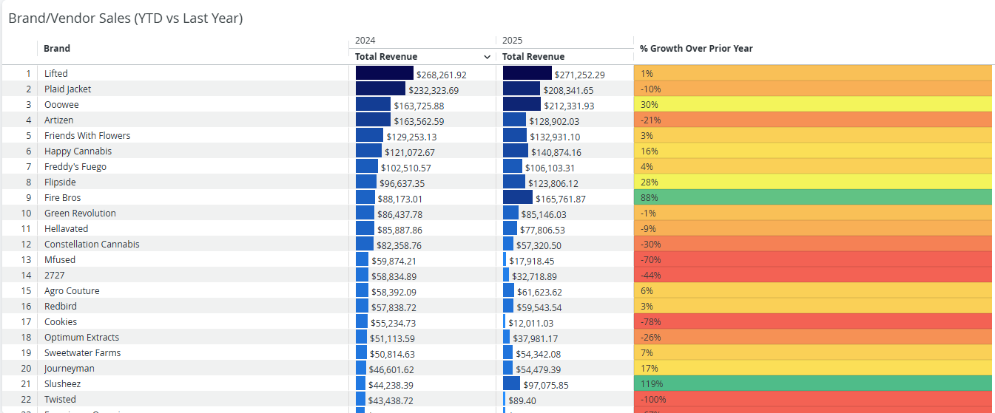
Task: Select the 2024 pivot header
Action: pos(365,41)
